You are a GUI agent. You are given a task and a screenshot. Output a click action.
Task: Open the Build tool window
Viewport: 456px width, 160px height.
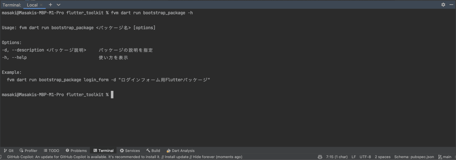click(153, 150)
